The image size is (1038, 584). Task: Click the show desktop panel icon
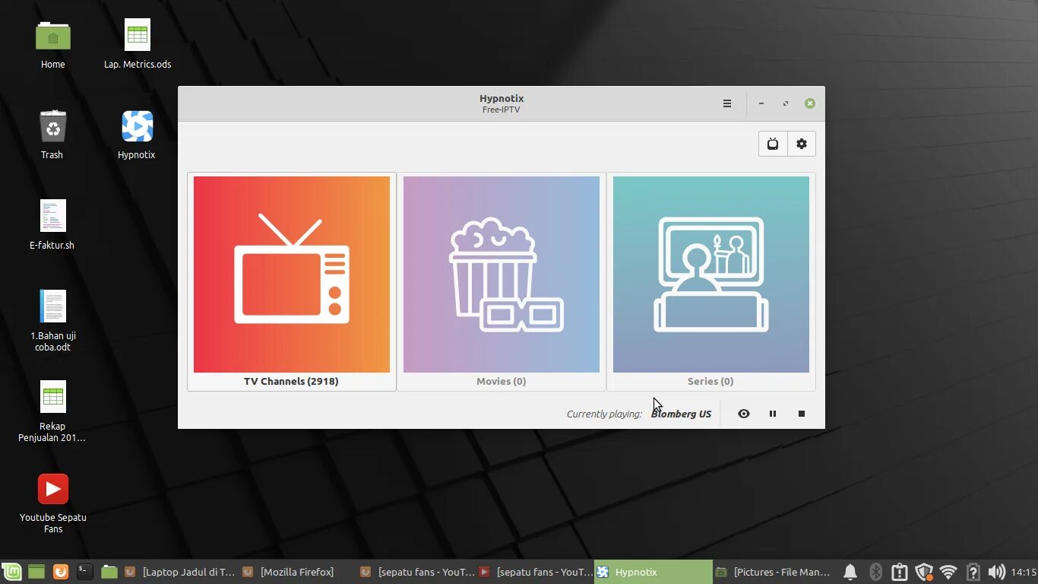[x=36, y=572]
